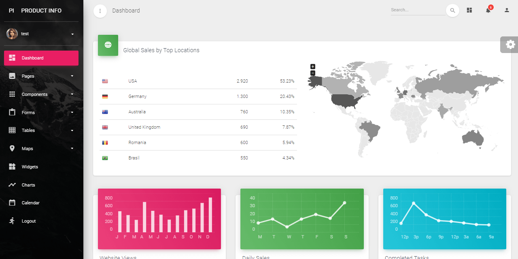518x259 pixels.
Task: Click the map zoom-in plus button
Action: pos(312,66)
